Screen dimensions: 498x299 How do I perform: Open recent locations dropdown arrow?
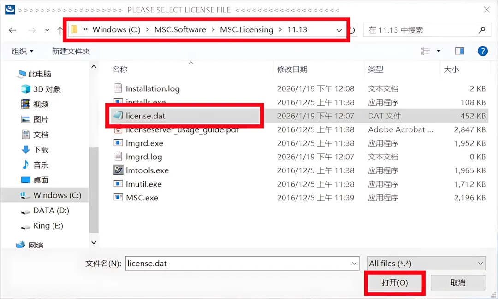coord(47,30)
